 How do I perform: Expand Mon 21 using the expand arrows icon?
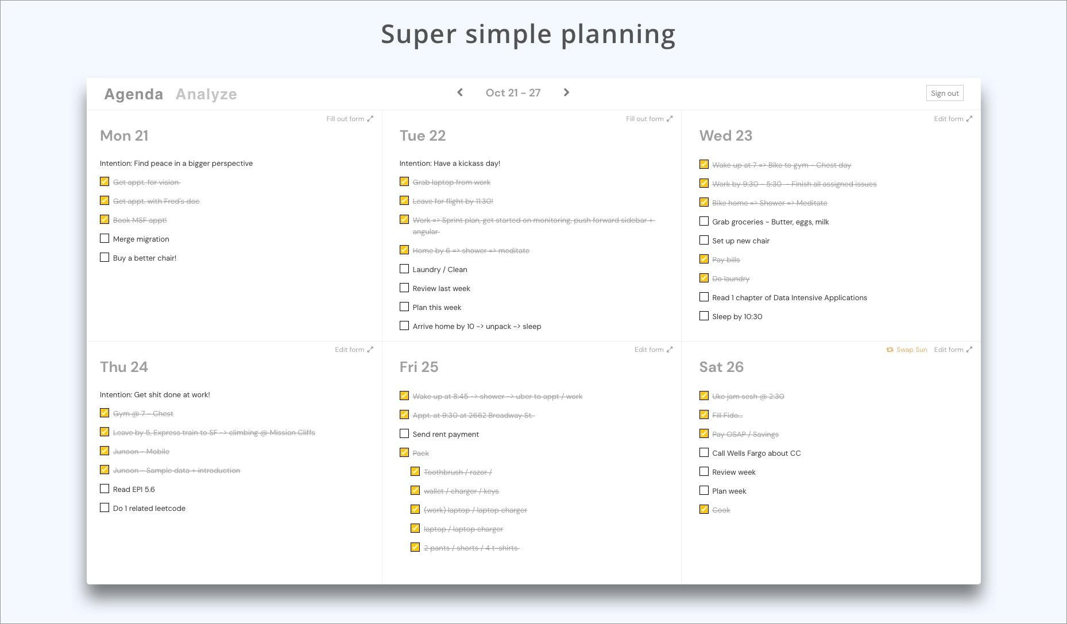point(370,119)
